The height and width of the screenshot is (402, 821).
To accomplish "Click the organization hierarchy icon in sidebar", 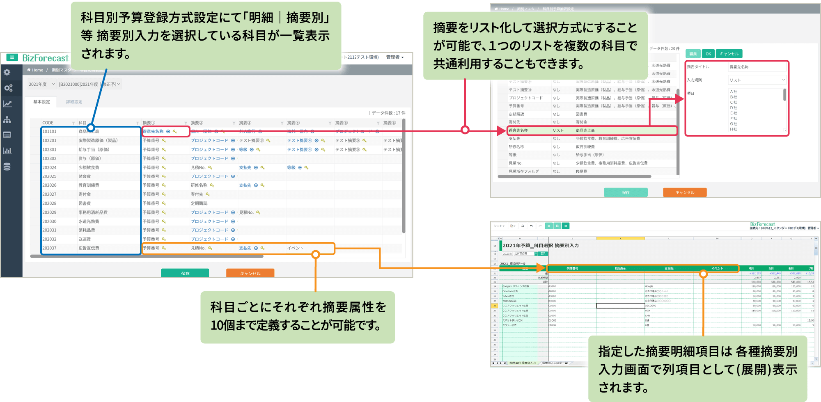I will click(7, 119).
